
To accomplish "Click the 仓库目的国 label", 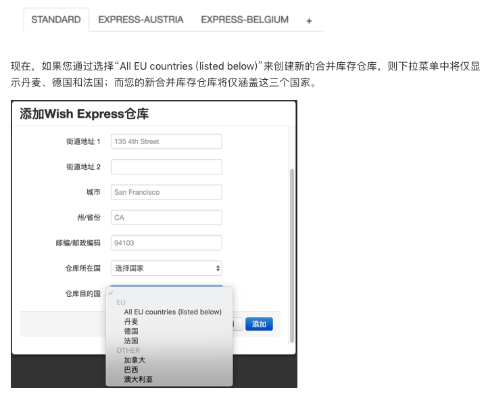I will 82,293.
